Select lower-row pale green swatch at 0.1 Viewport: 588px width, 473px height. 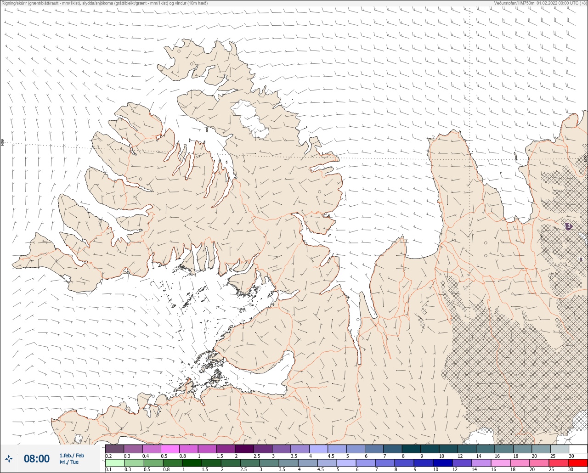(115, 463)
